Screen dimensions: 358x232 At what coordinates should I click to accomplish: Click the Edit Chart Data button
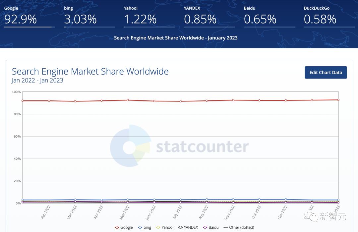tap(326, 73)
